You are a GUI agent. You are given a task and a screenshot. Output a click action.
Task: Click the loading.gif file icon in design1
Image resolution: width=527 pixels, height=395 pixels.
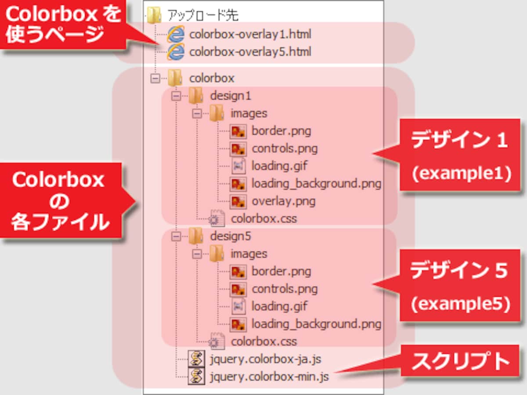pos(238,166)
